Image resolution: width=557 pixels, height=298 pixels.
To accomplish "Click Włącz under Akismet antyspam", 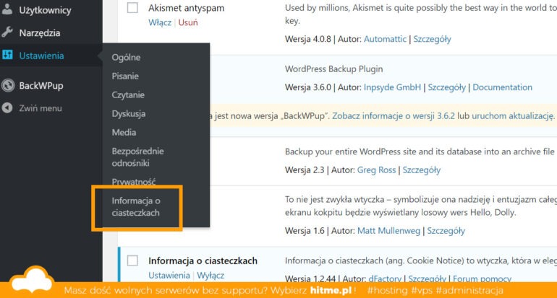I will [x=160, y=22].
